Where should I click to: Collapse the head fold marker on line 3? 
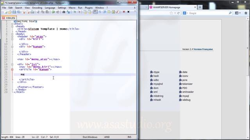click(x=12, y=26)
